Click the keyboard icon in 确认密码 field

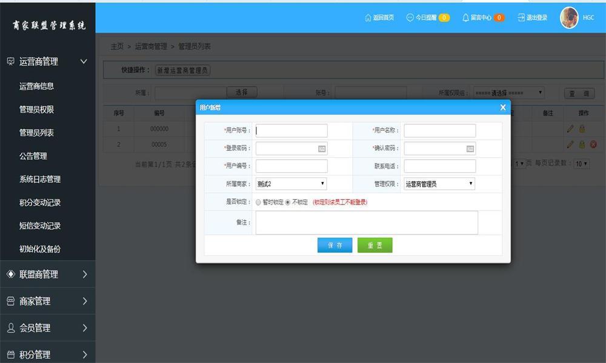pos(470,149)
